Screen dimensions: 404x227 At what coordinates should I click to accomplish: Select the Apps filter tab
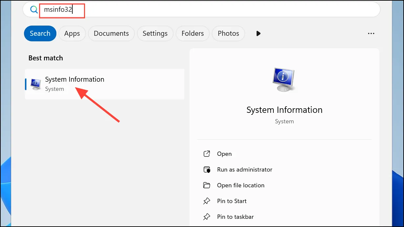pyautogui.click(x=72, y=33)
